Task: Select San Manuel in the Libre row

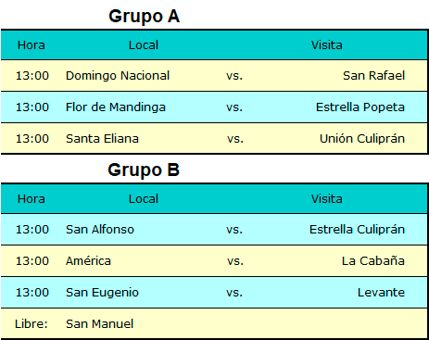Action: point(100,324)
